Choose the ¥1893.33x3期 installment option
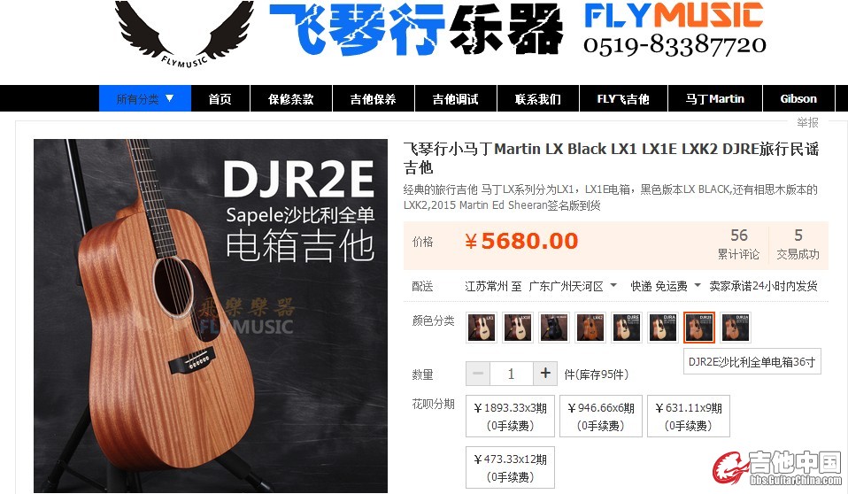Viewport: 848px width, 494px height. coord(510,416)
